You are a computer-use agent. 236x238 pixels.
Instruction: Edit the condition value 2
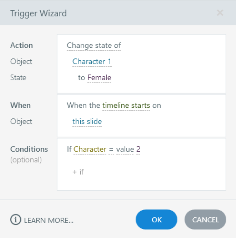tap(138, 149)
